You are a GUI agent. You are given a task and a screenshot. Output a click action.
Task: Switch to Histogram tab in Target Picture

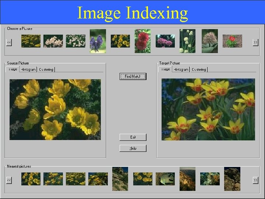point(181,70)
